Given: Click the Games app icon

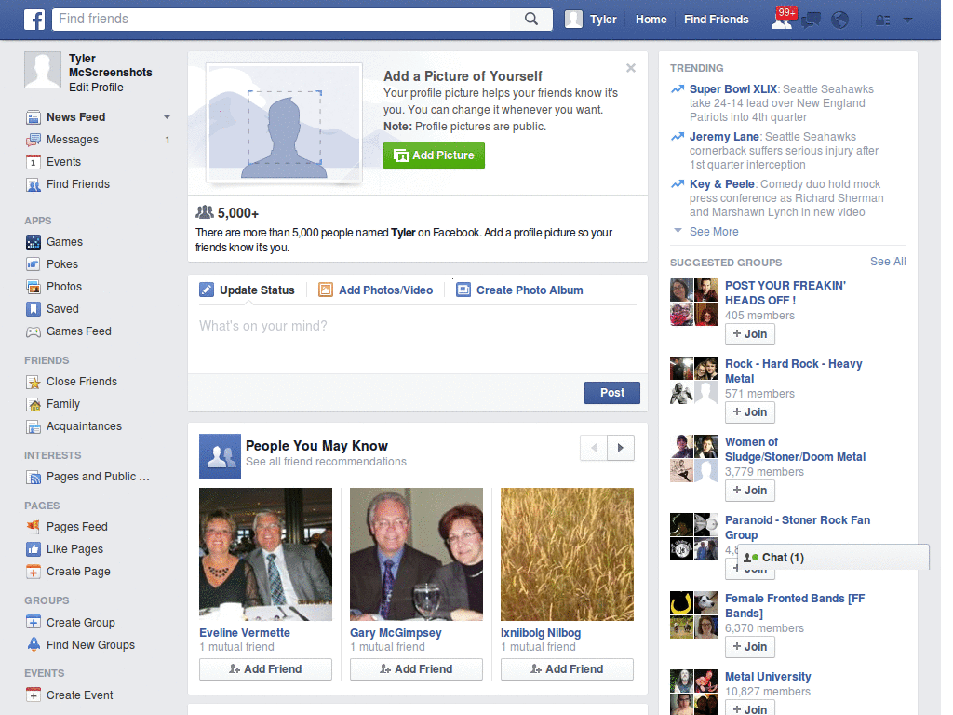Looking at the screenshot, I should pyautogui.click(x=34, y=242).
